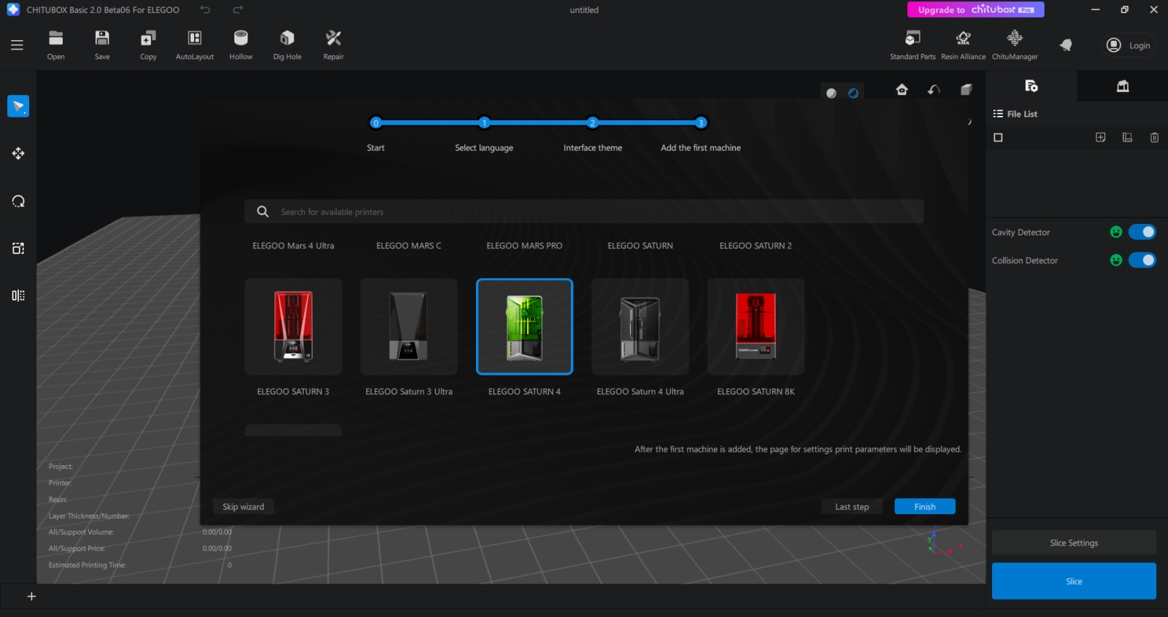Screen dimensions: 1168x617
Task: Select the Mirror tool in left sidebar
Action: click(18, 295)
